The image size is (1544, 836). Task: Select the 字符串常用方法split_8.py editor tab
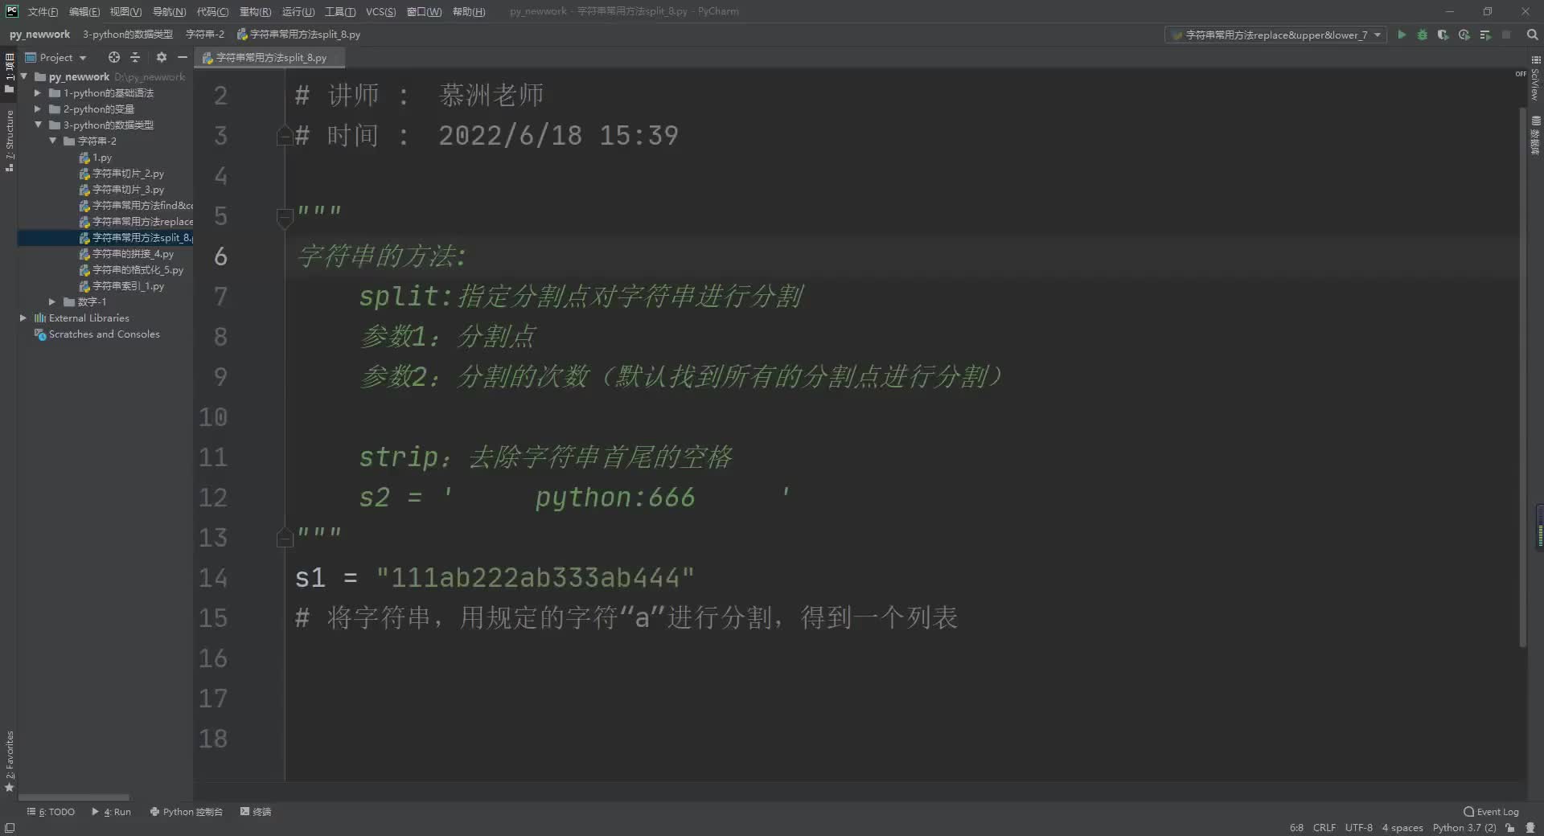coord(271,58)
